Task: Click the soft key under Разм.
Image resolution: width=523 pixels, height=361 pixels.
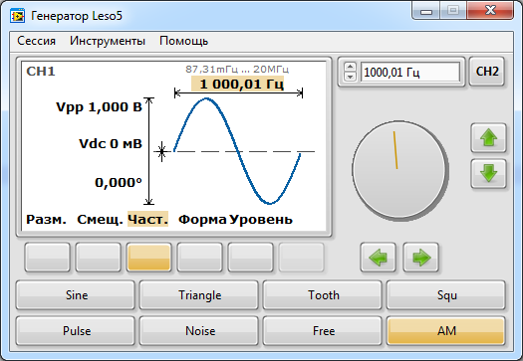Action: tap(48, 258)
